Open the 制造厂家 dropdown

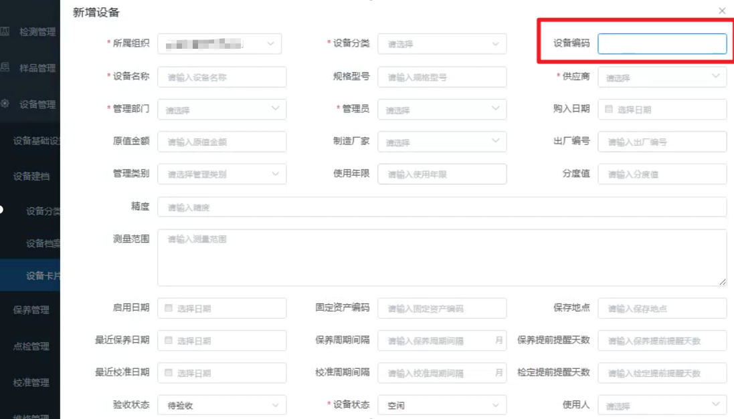442,142
